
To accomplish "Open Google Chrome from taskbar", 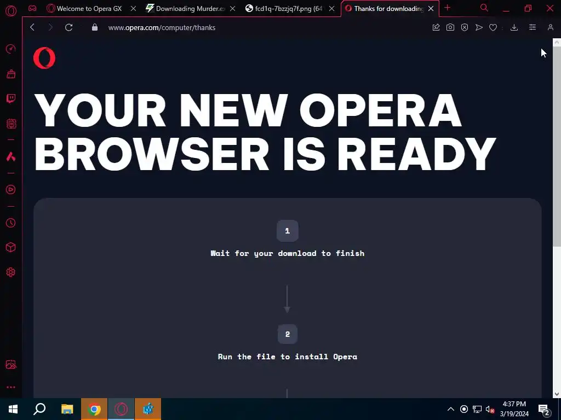I will (94, 409).
